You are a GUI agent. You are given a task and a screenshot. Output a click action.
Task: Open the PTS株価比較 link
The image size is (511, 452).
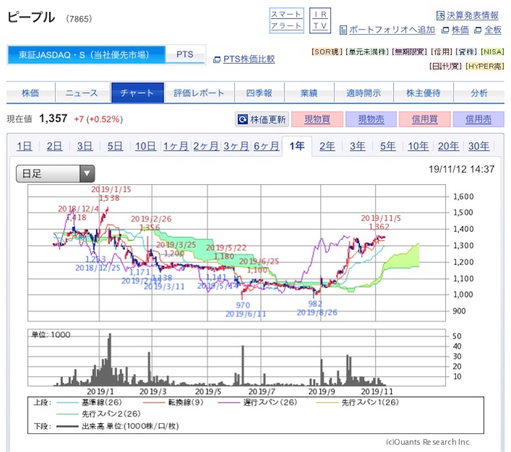[x=249, y=59]
